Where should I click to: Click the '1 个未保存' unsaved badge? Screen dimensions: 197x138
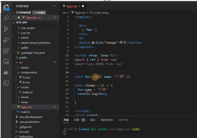tap(39, 13)
